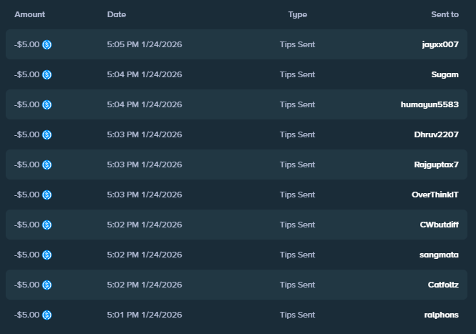Click -$5.00 amount in jayxx007 row
The width and height of the screenshot is (476, 334).
coord(27,44)
